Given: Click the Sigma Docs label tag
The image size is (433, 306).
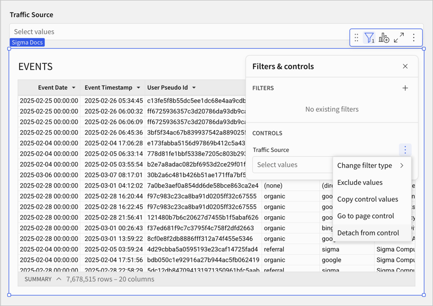Looking at the screenshot, I should (x=27, y=42).
